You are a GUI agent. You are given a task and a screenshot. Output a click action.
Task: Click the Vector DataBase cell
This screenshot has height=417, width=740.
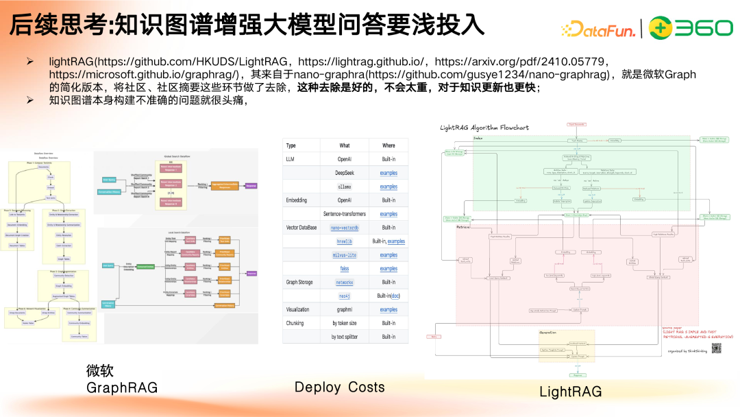[301, 228]
